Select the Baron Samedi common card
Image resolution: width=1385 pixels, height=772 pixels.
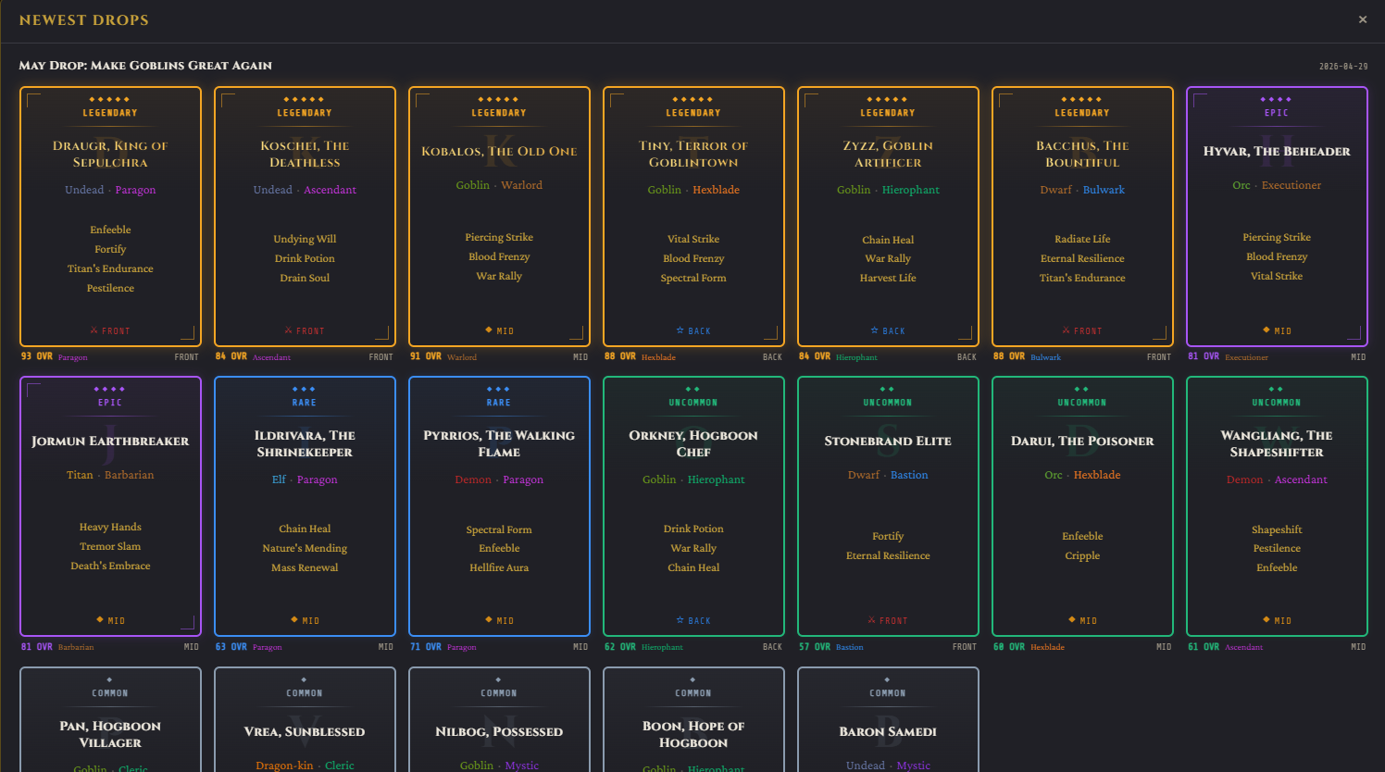coord(888,719)
